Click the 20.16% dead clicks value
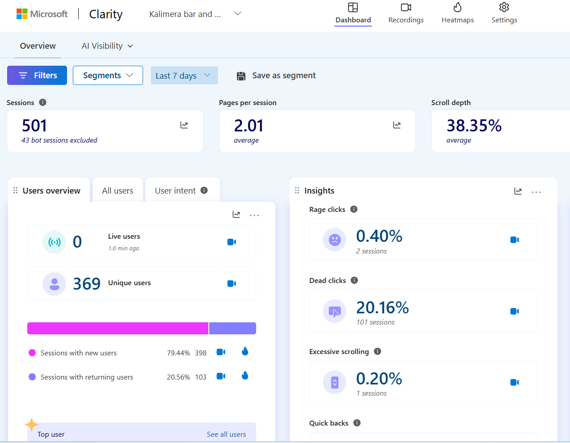Viewport: 570px width, 443px height. (382, 308)
